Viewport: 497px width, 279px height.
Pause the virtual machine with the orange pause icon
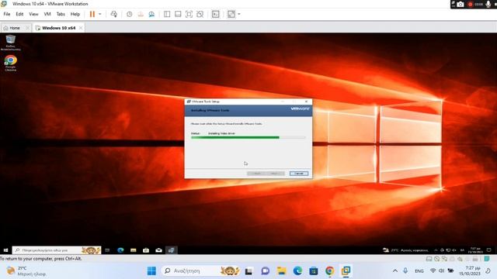point(92,14)
